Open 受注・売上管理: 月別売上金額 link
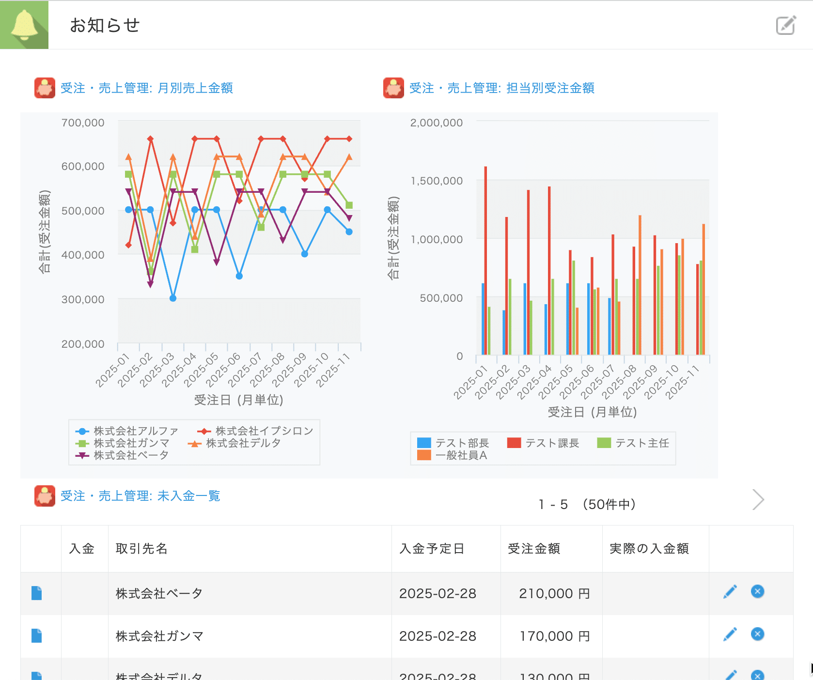Viewport: 813px width, 680px height. click(x=147, y=88)
